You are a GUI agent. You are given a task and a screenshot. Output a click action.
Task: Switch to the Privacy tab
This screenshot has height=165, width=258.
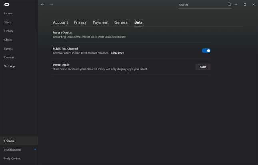(80, 22)
